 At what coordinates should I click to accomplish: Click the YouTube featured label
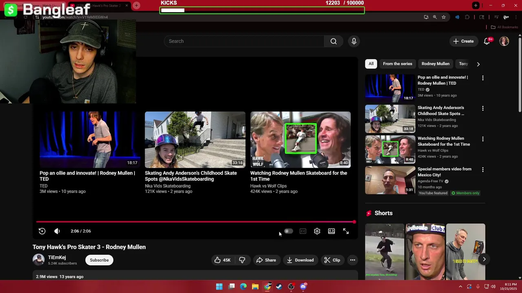[433, 193]
